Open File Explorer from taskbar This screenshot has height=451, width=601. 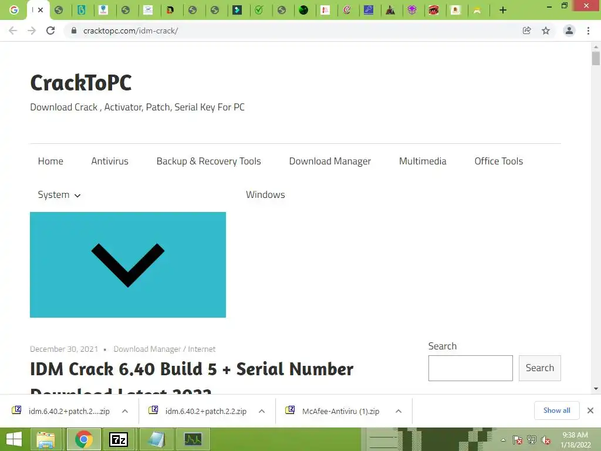pos(46,439)
